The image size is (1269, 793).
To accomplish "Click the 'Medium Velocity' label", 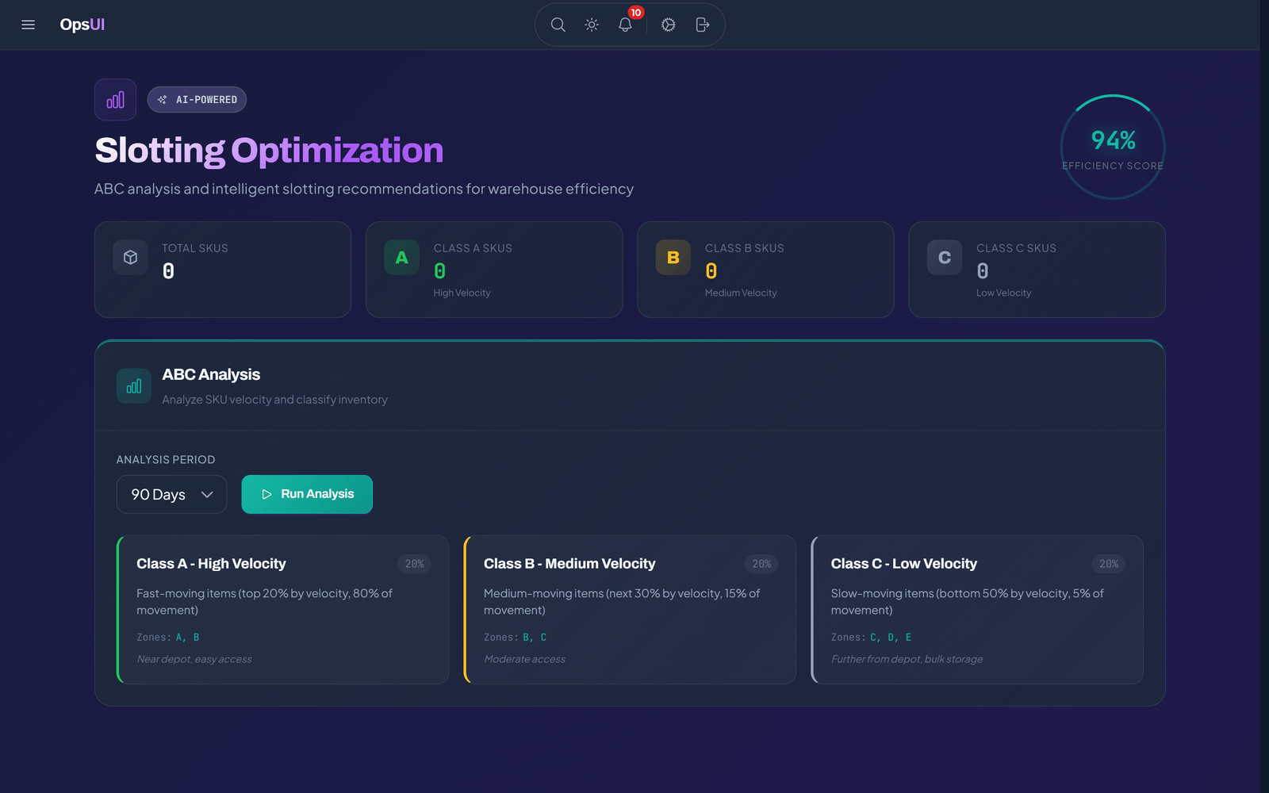I will coord(741,293).
